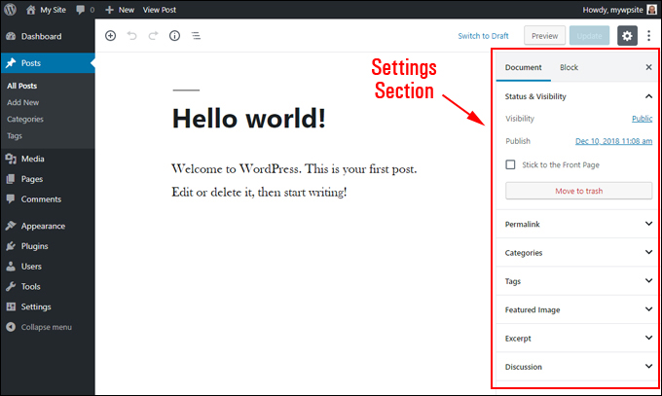This screenshot has width=662, height=396.
Task: Open the Content structure info icon
Action: (174, 36)
